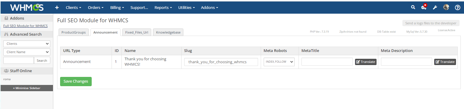Viewport: 464px width, 109px height.
Task: Click the search magnifier icon
Action: [x=413, y=7]
